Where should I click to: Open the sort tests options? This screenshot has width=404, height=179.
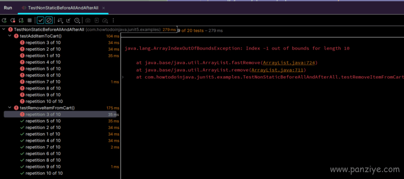click(60, 20)
